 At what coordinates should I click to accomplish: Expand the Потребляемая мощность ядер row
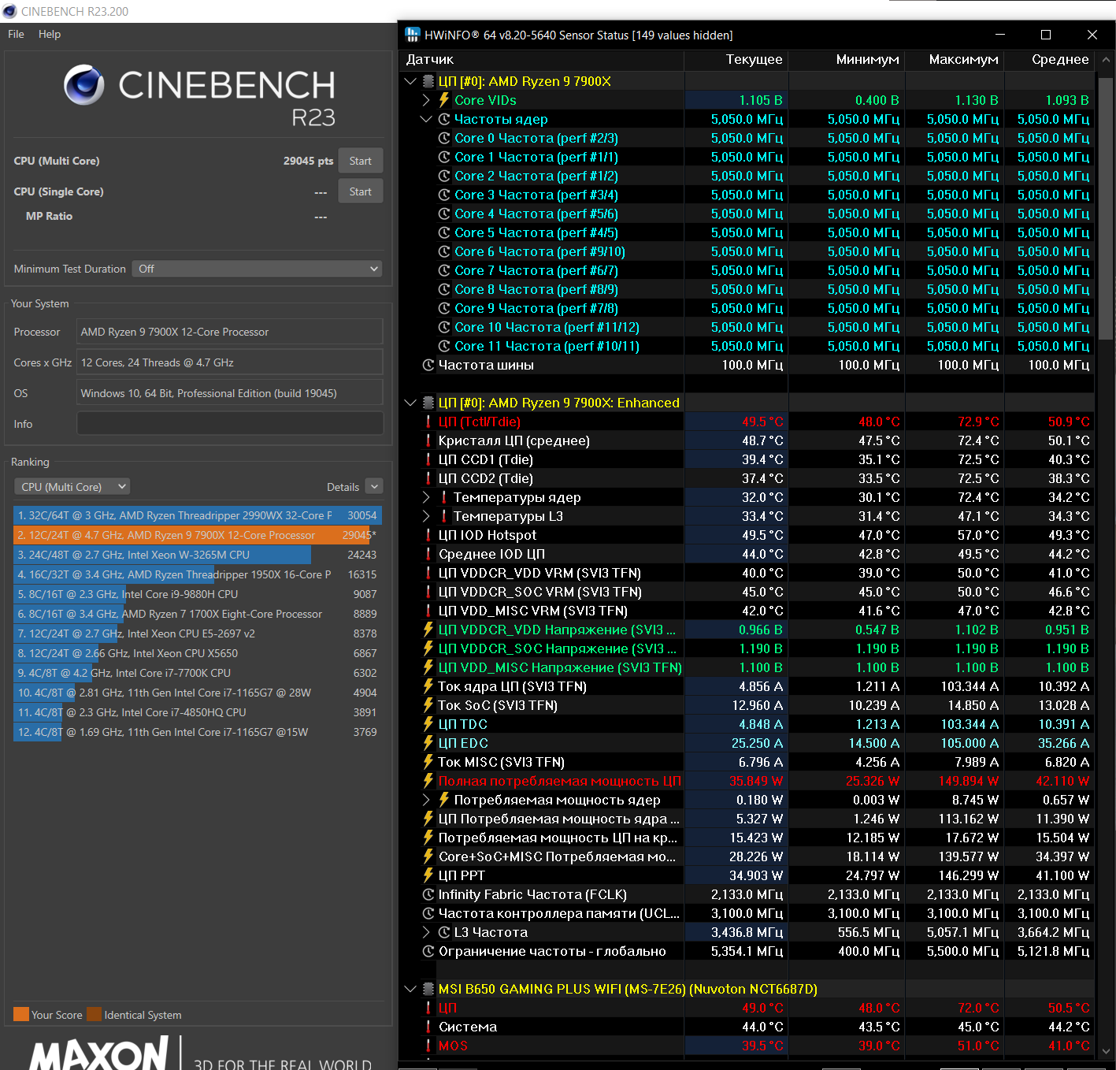(426, 800)
